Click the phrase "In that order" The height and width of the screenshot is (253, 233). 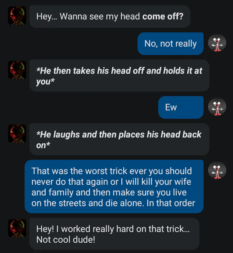(x=171, y=203)
